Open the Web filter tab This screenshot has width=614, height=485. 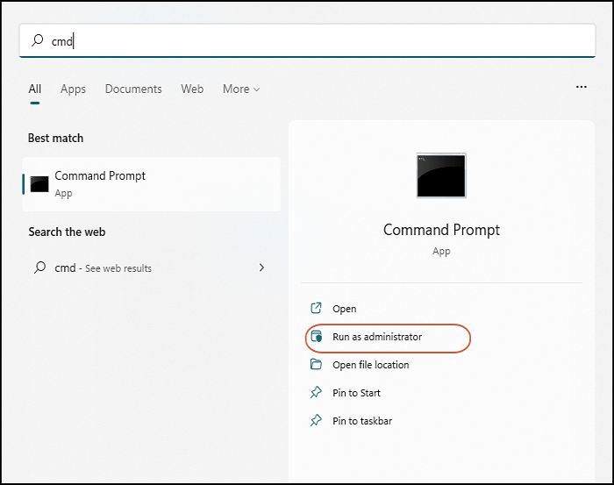click(192, 89)
